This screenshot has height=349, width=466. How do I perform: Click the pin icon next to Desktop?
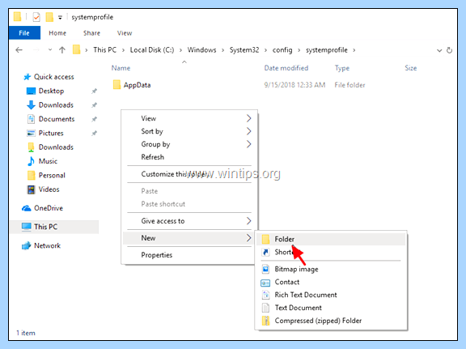coord(94,91)
